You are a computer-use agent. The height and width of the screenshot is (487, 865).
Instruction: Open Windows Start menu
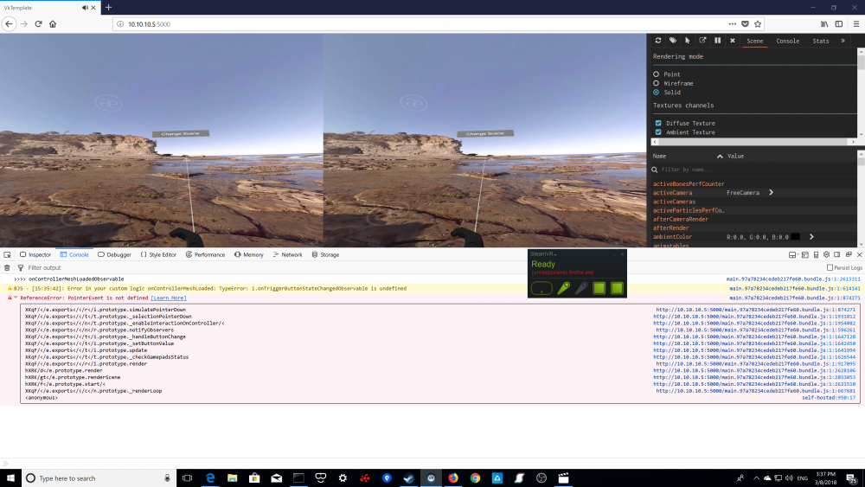pyautogui.click(x=10, y=478)
